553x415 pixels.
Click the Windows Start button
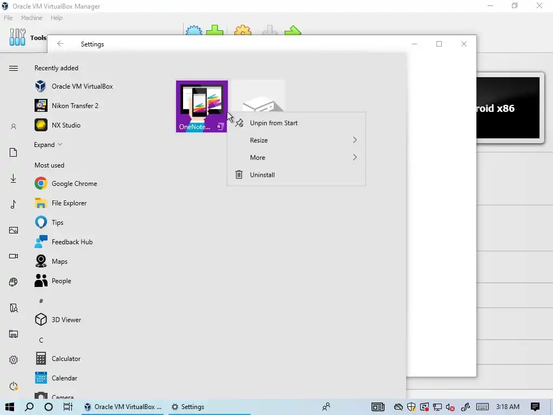tap(10, 407)
